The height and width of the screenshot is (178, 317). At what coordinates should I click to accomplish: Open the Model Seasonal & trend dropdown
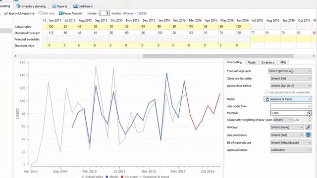coord(288,99)
